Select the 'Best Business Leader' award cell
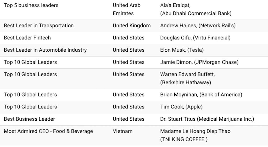 point(29,119)
